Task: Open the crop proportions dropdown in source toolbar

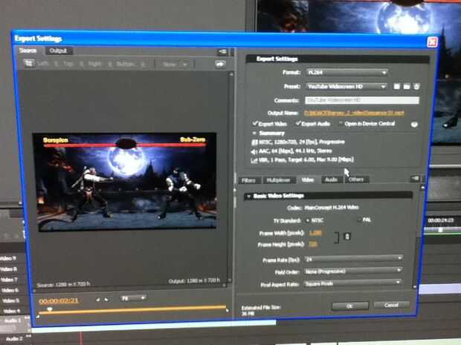Action: point(175,65)
